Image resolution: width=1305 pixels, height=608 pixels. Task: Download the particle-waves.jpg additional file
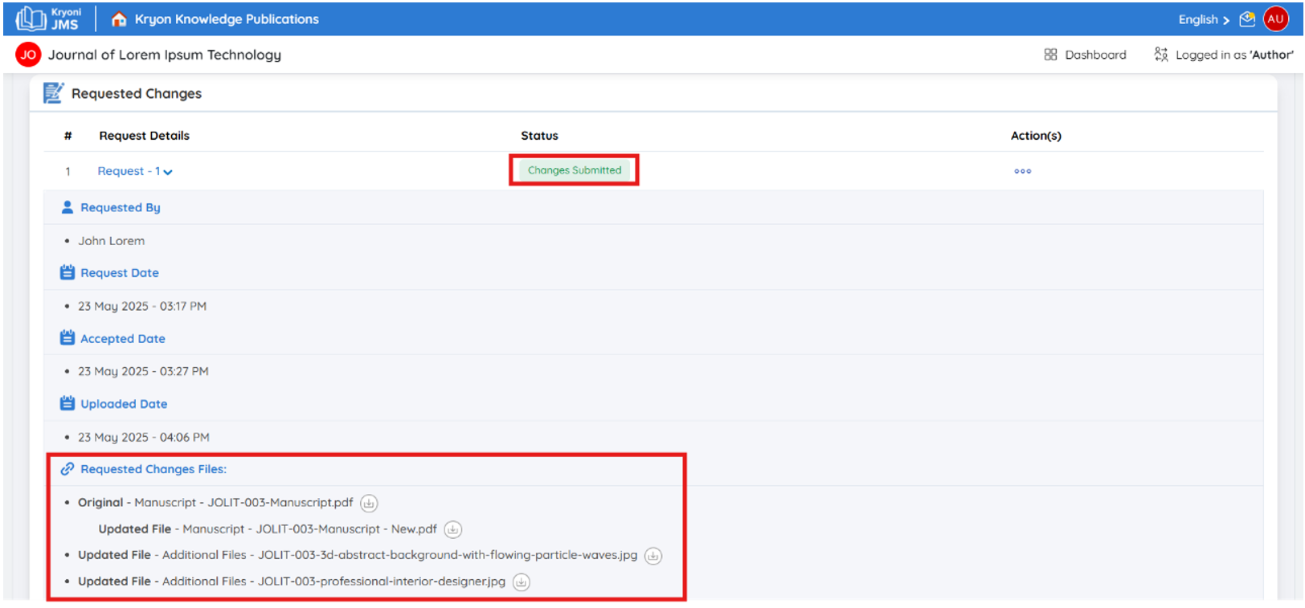pos(653,556)
